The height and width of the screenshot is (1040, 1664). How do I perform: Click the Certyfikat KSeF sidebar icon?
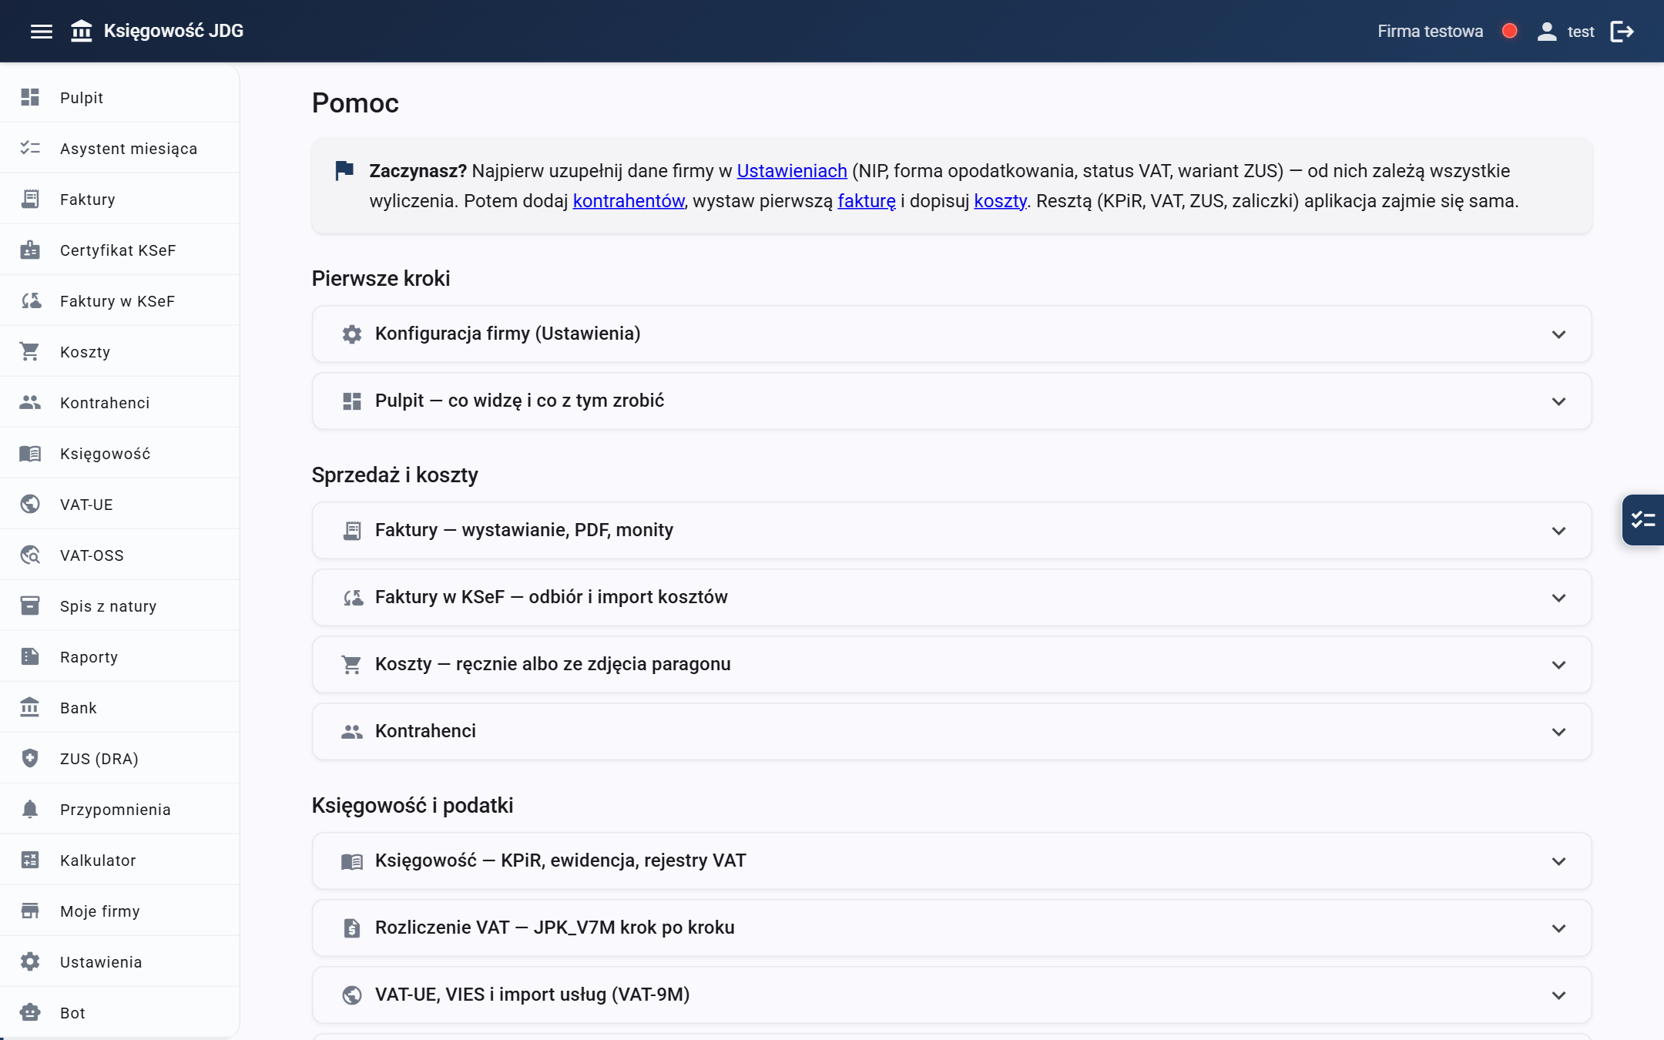tap(30, 250)
